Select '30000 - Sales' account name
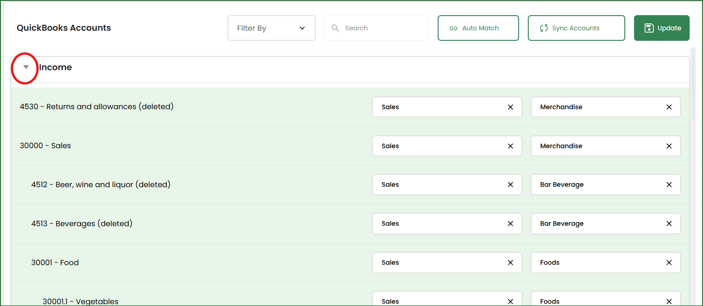 click(45, 145)
